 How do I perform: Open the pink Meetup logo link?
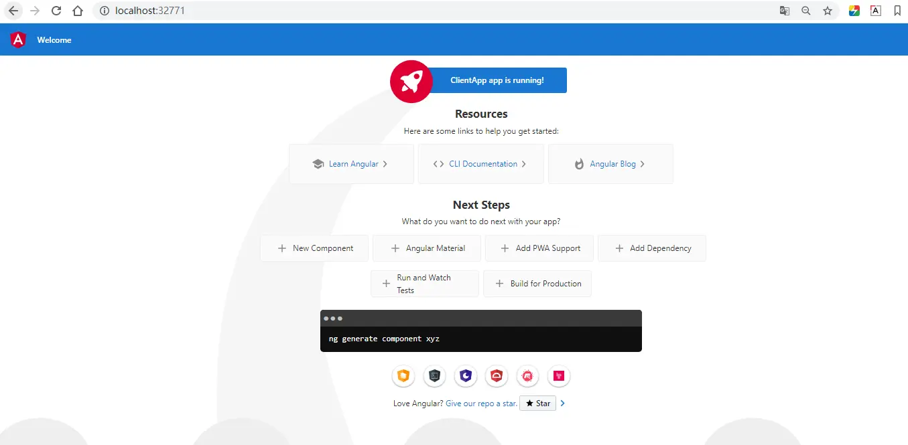coord(527,376)
